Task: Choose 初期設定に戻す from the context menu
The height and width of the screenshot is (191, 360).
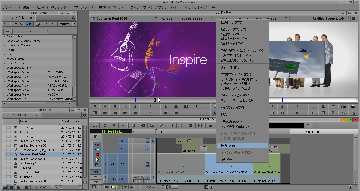Action: [242, 22]
